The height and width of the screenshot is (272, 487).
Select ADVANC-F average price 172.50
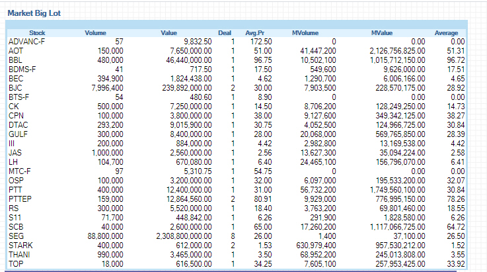261,42
